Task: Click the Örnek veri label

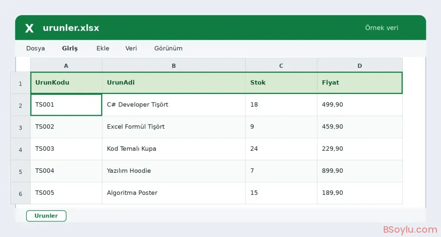Action: (382, 28)
